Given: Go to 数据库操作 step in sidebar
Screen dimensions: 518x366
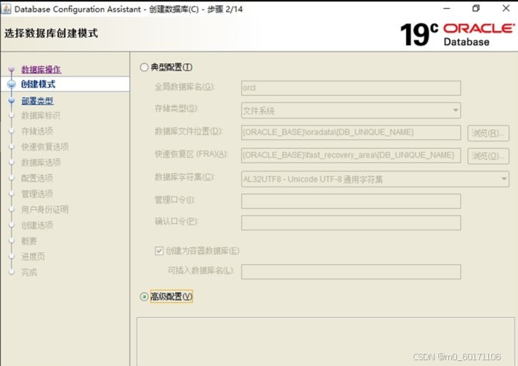Looking at the screenshot, I should coord(41,70).
